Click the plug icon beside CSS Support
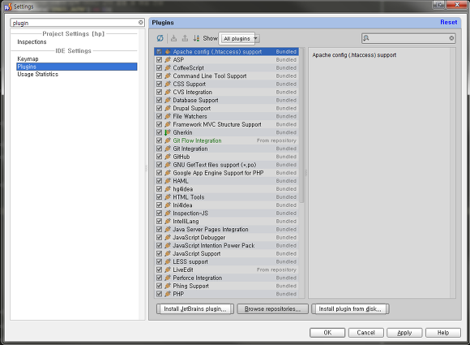Image resolution: width=470 pixels, height=345 pixels. point(168,84)
